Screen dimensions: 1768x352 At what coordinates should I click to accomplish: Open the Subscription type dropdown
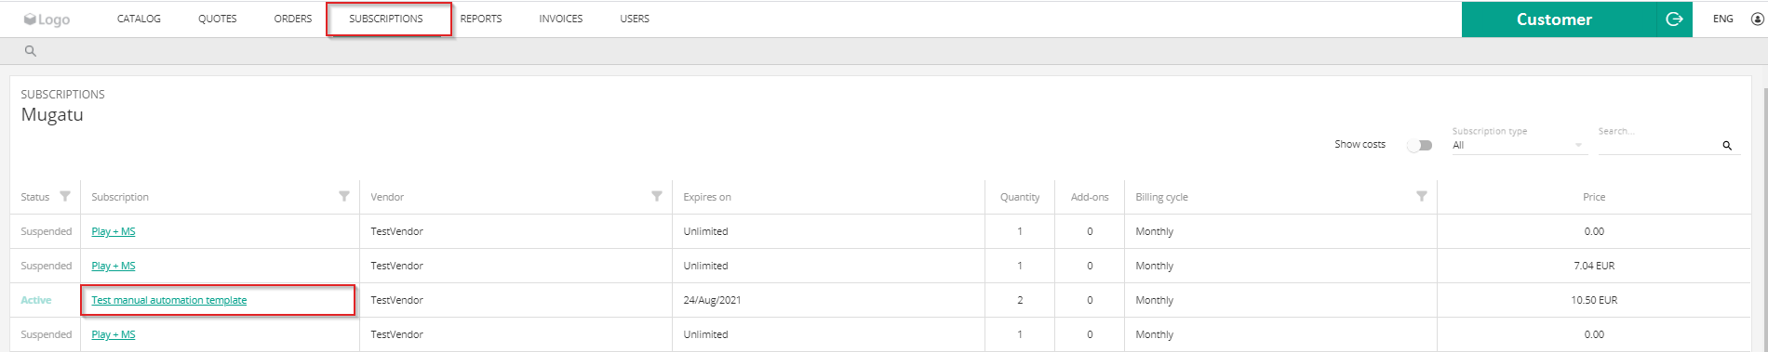(x=1518, y=145)
